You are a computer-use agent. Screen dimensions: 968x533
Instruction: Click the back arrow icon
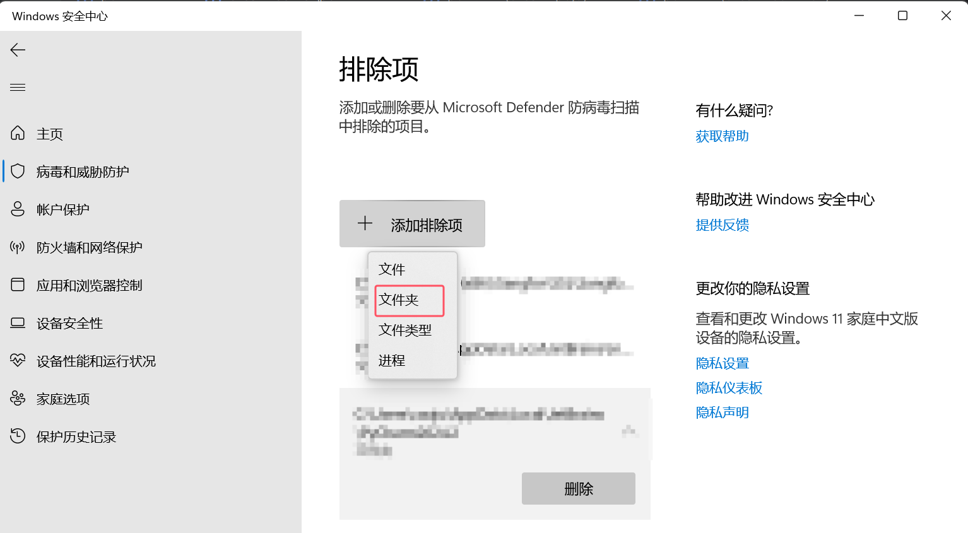(18, 50)
